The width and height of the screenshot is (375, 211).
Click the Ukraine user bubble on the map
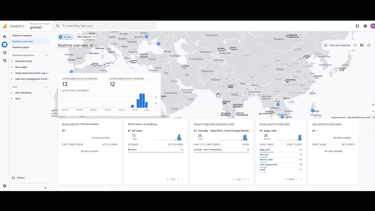146,37
